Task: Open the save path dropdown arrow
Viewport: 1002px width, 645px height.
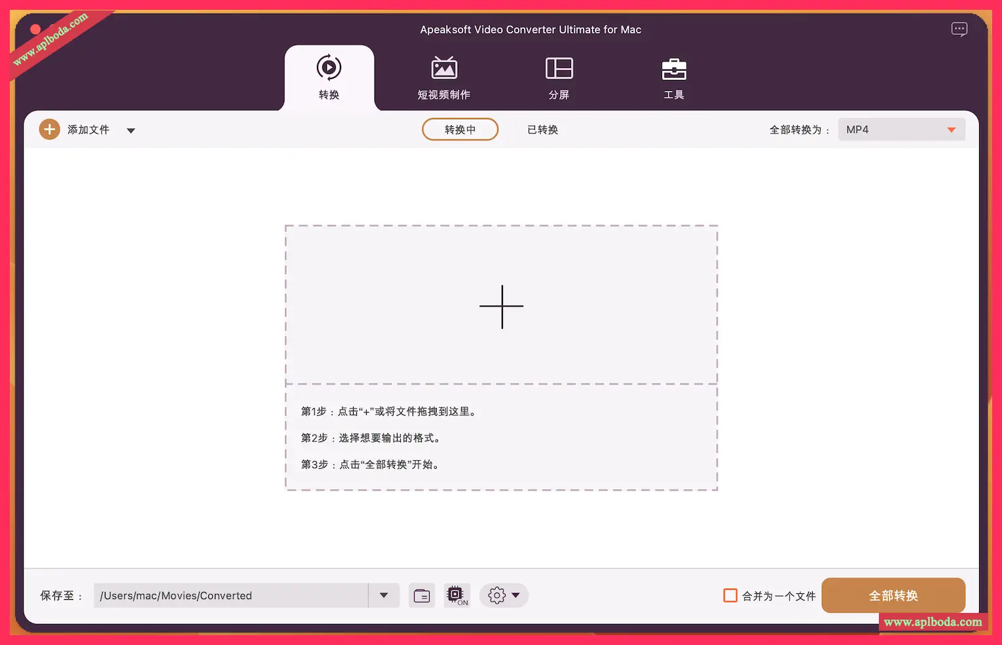Action: pyautogui.click(x=384, y=596)
